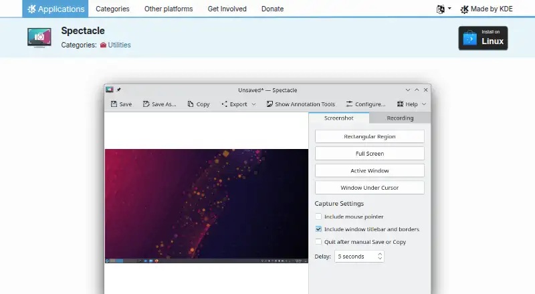Click the Spectacle window maximize chevron

(417, 90)
